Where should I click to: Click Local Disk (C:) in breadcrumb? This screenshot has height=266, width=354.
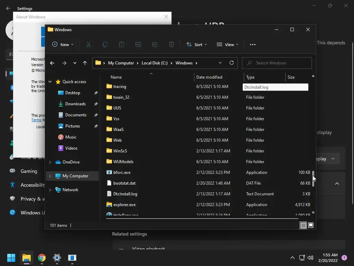click(155, 63)
